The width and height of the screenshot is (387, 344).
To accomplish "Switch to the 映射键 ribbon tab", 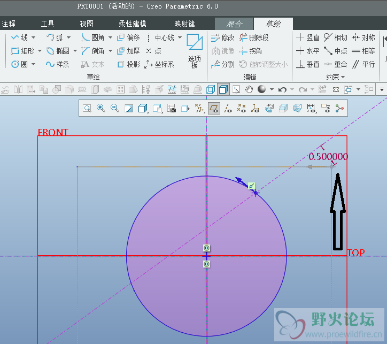I will tap(184, 24).
